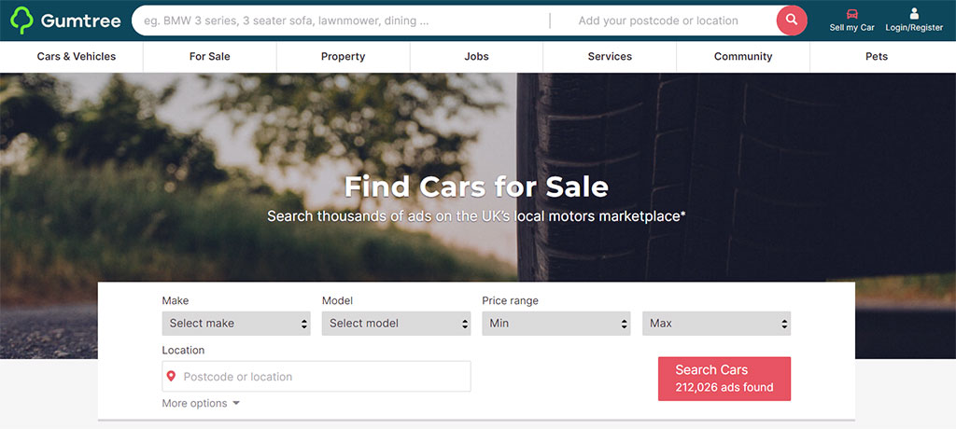Open the For Sale menu

pos(210,57)
